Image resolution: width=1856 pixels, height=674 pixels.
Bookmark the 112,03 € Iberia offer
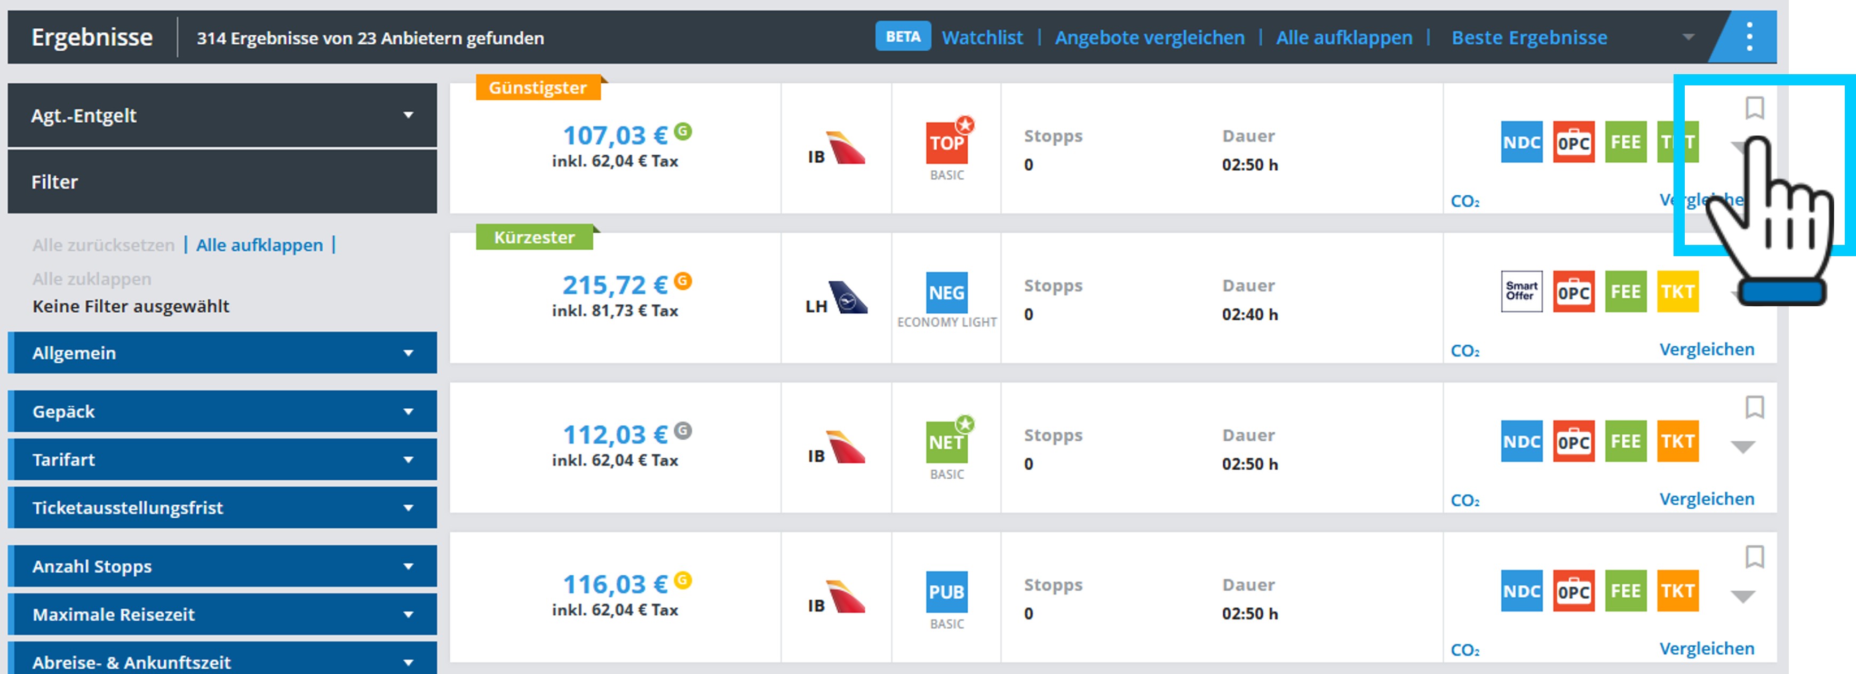click(x=1755, y=407)
